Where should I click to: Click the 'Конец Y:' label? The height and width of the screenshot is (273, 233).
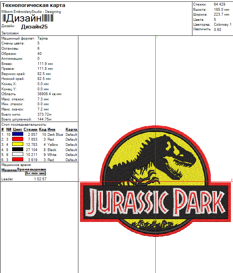pyautogui.click(x=9, y=89)
